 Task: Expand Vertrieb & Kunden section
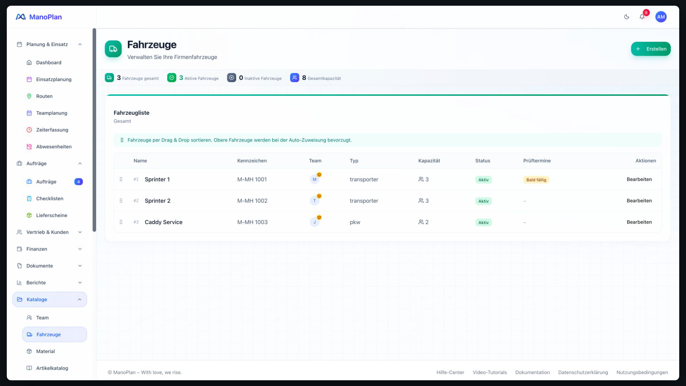click(x=50, y=232)
